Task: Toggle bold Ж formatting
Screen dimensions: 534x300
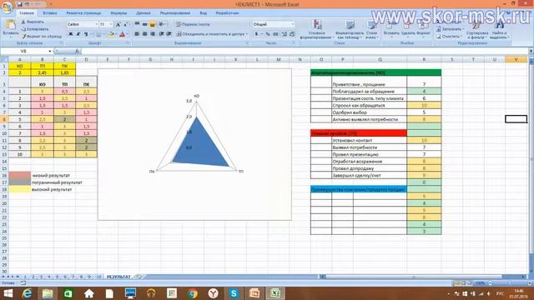Action: coord(71,34)
